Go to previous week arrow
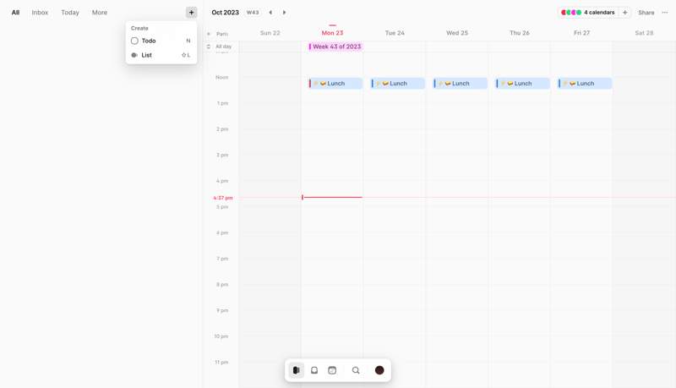This screenshot has height=388, width=676. (270, 13)
